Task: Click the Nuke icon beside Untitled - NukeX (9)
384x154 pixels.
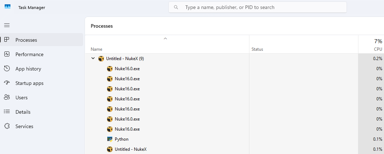Action: (x=101, y=59)
